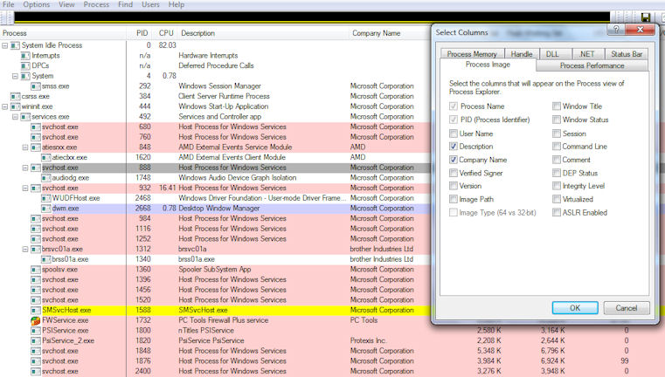Enable the User Name column checkbox
The height and width of the screenshot is (377, 665).
tap(454, 134)
